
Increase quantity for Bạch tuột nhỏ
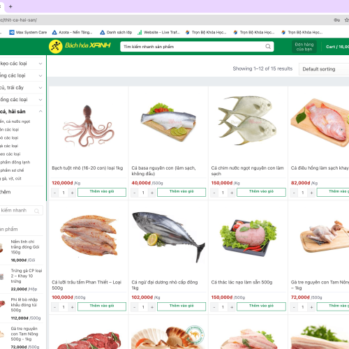coord(73,193)
